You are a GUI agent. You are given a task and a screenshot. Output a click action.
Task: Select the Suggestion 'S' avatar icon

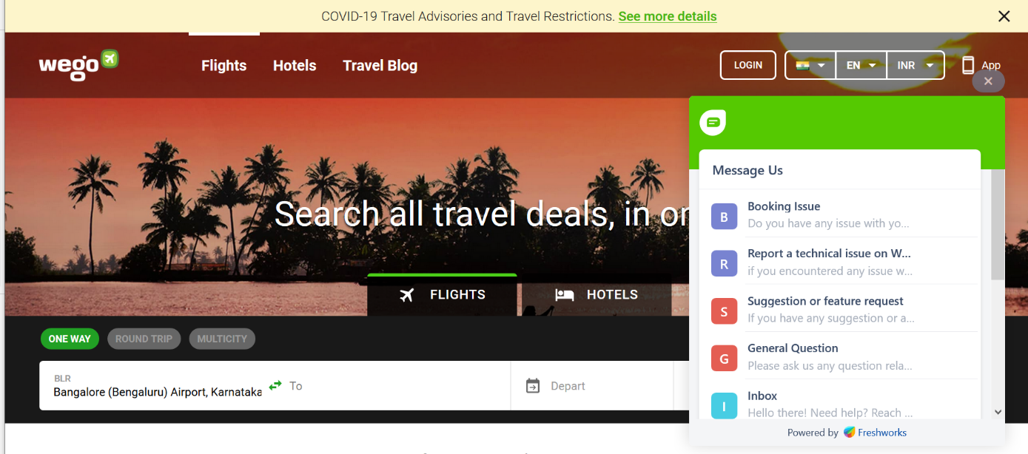pyautogui.click(x=724, y=311)
